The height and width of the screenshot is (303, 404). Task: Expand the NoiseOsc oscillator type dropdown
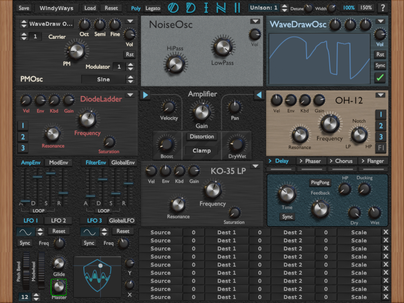coord(256,21)
